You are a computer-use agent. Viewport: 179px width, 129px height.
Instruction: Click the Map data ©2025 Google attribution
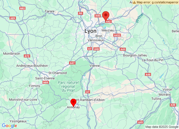click(x=162, y=127)
